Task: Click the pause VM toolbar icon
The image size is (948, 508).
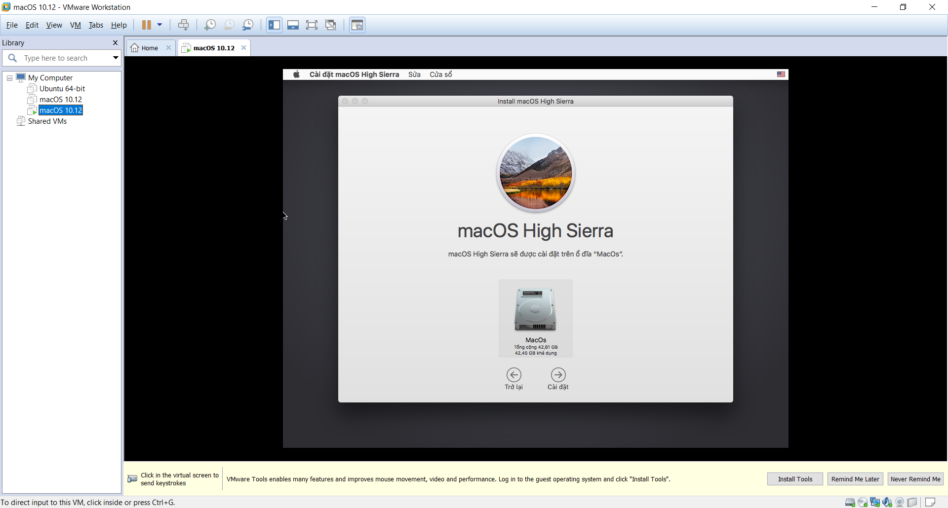Action: [146, 25]
